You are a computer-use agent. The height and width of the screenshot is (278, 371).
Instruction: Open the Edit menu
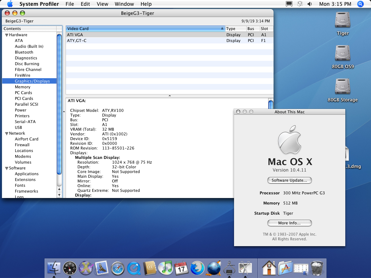85,4
